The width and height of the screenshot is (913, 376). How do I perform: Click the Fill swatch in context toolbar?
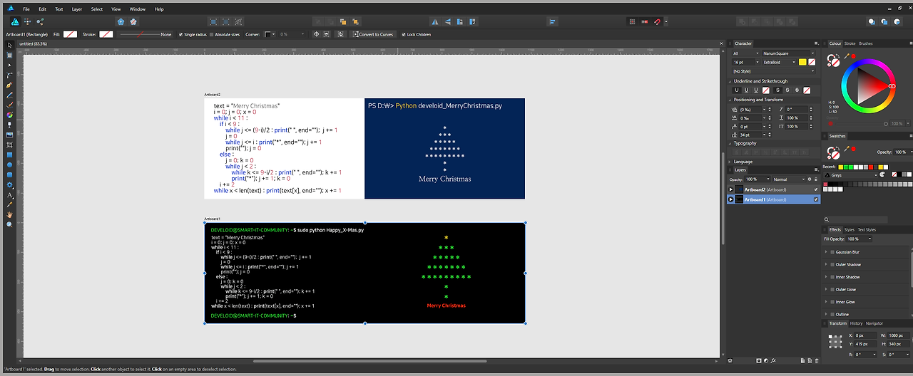70,34
